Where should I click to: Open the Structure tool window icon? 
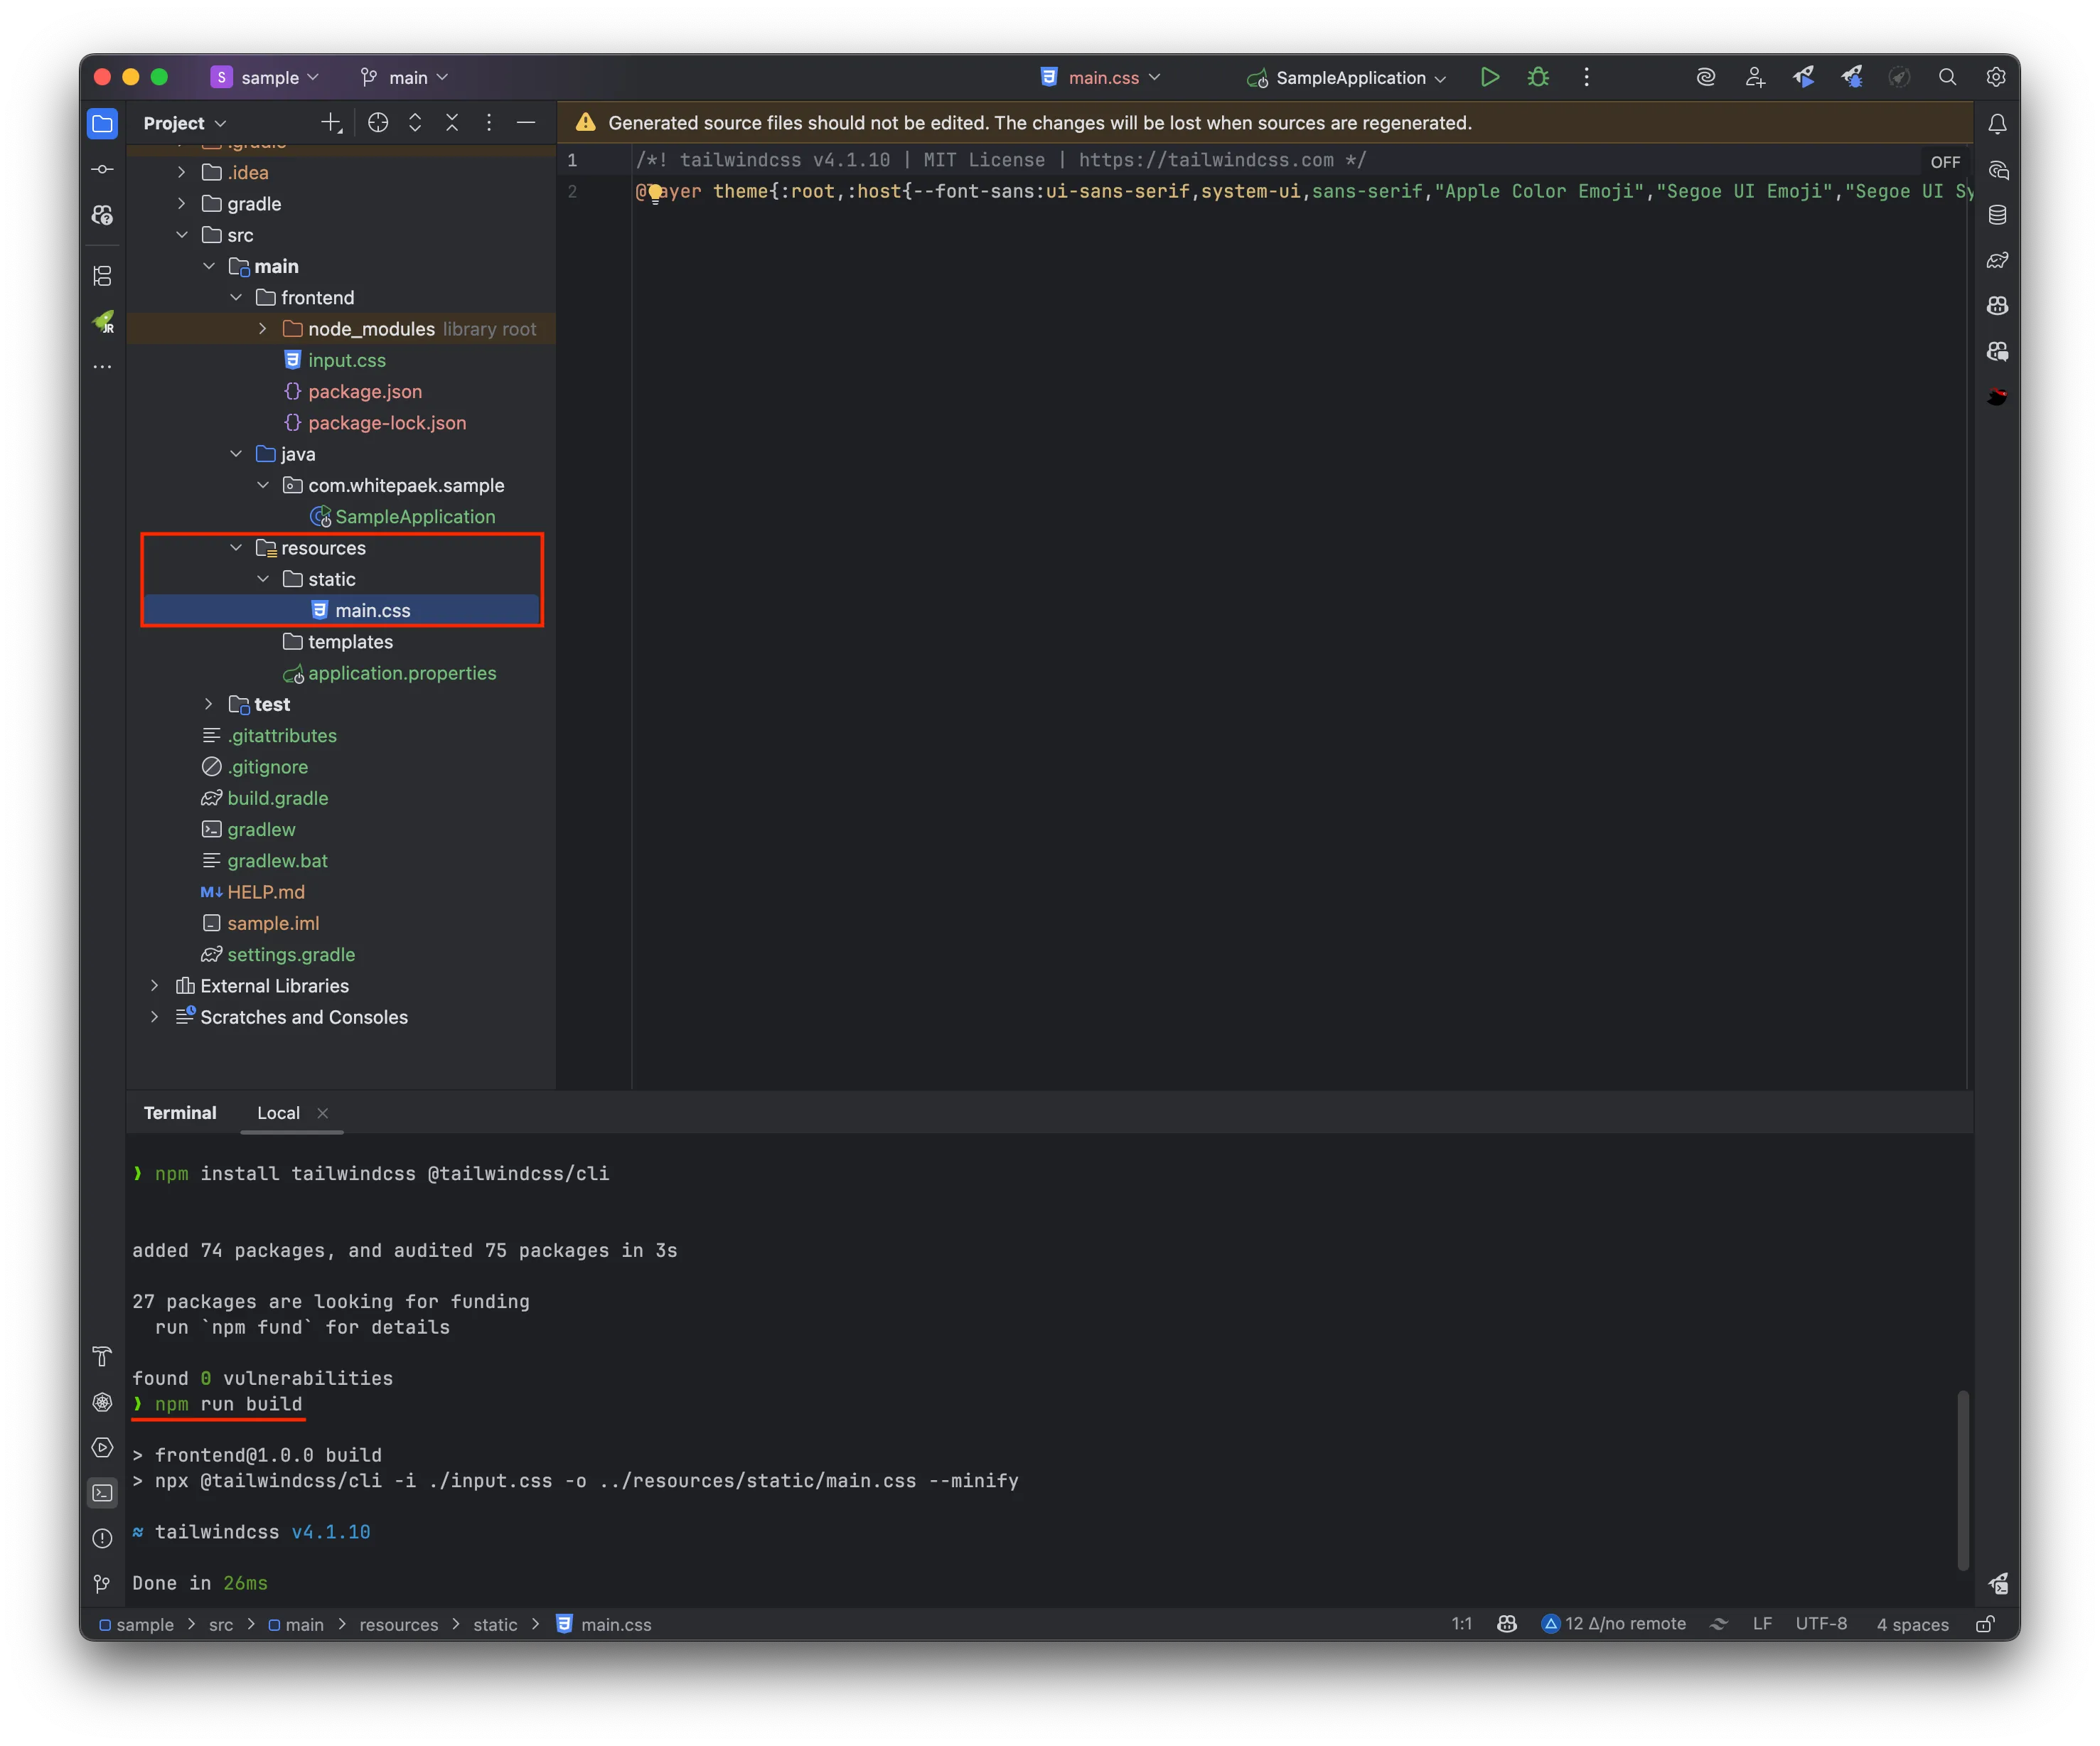[x=102, y=276]
